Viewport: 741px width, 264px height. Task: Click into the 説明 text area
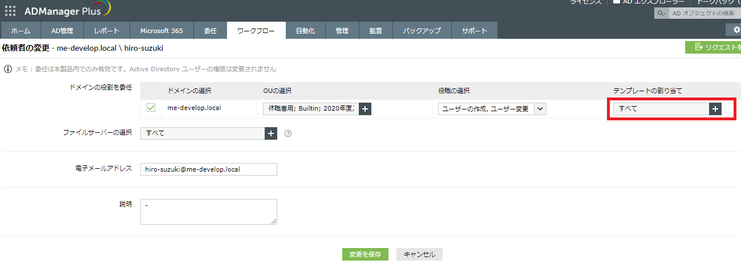coord(208,212)
